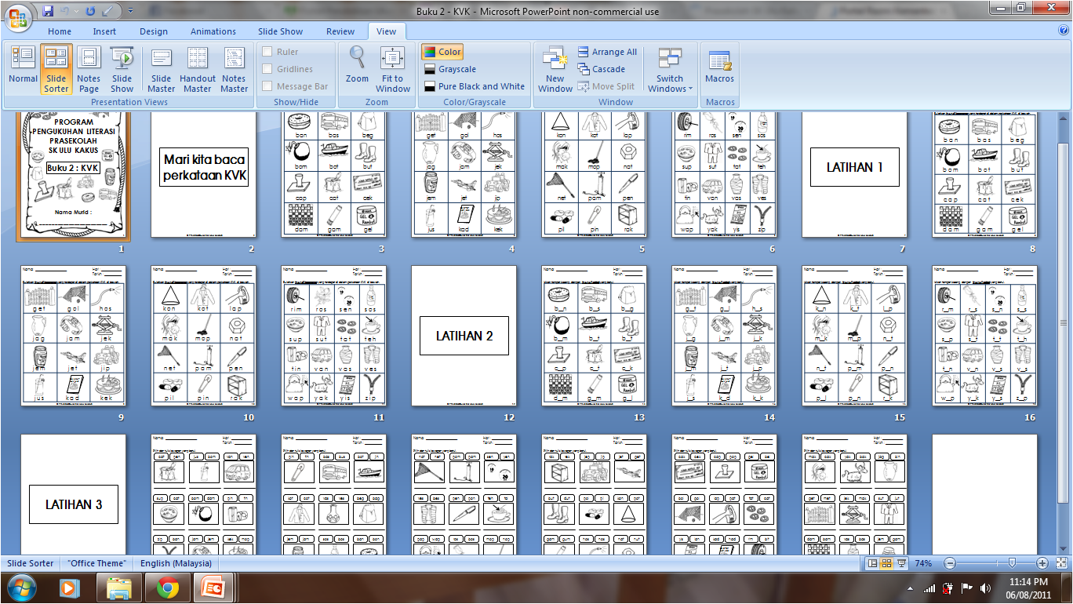Open the Design ribbon tab

(154, 31)
